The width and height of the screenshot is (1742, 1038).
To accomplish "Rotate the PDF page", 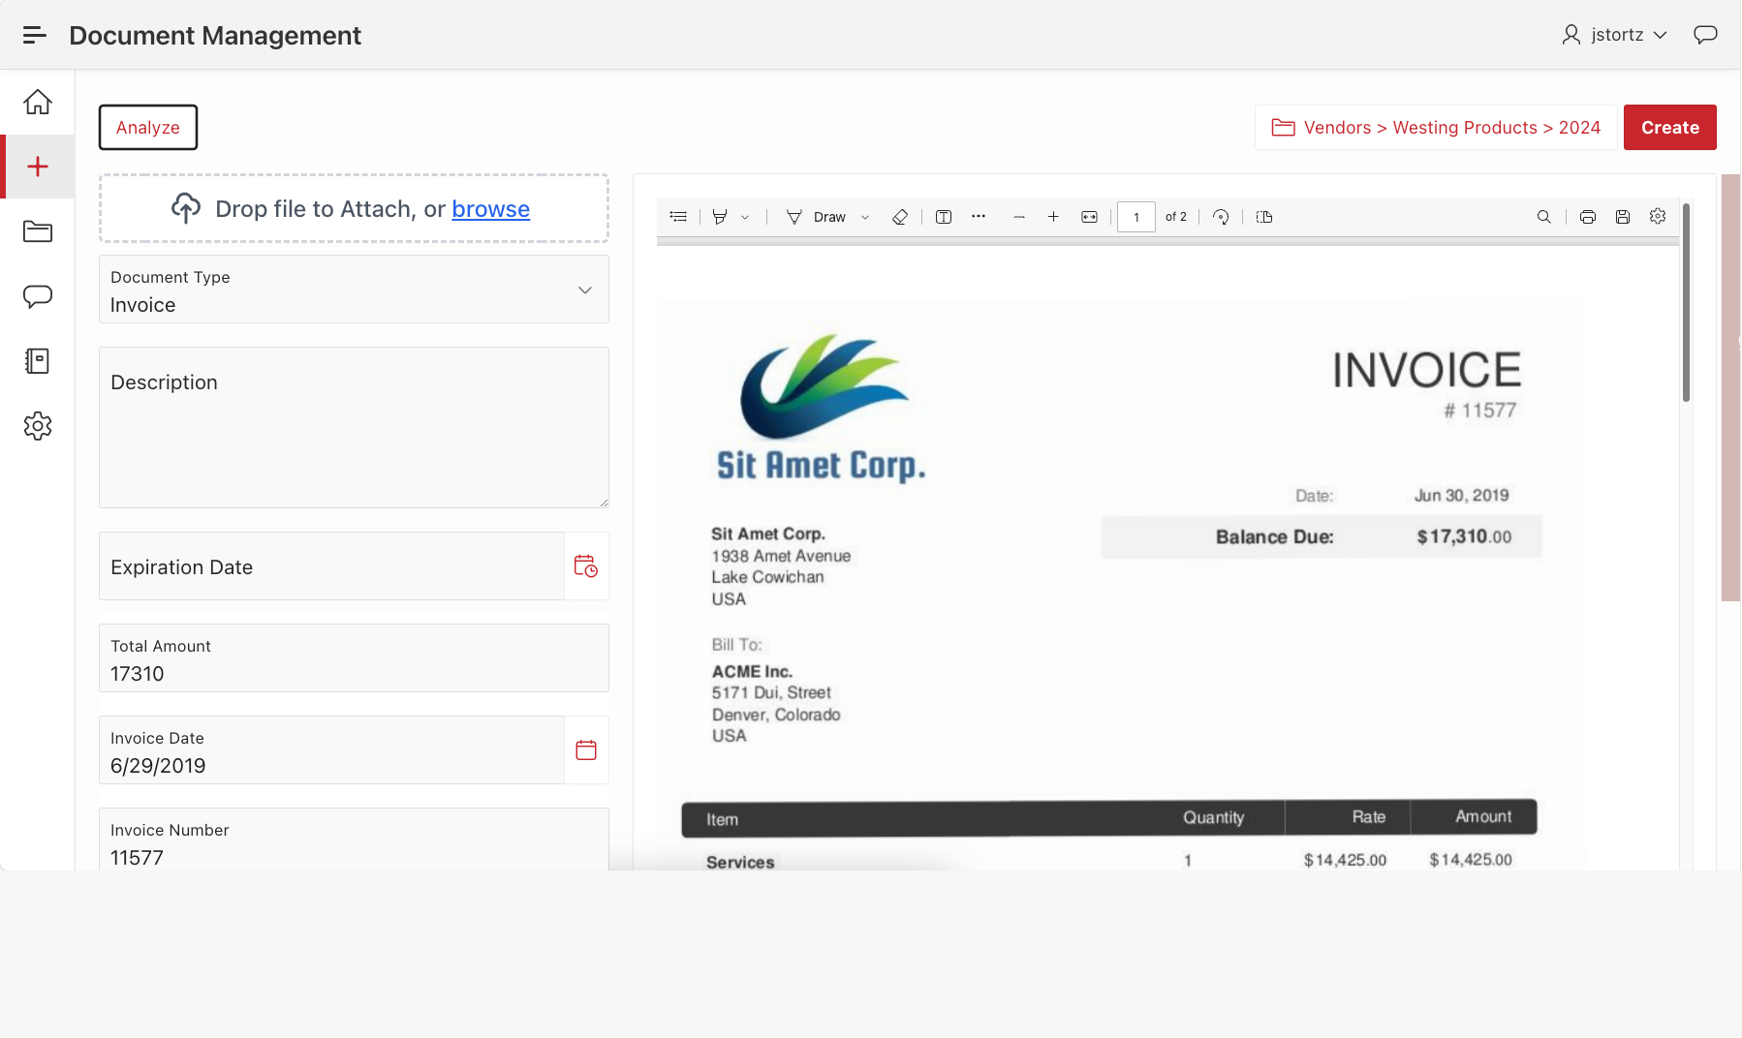I will pos(1221,217).
